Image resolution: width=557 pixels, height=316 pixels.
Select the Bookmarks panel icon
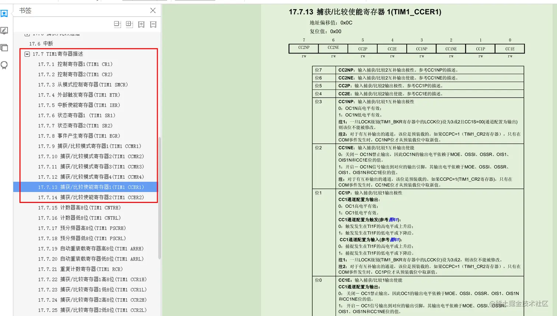pyautogui.click(x=4, y=13)
